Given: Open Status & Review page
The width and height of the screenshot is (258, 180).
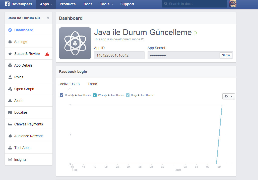Looking at the screenshot, I should pos(29,54).
